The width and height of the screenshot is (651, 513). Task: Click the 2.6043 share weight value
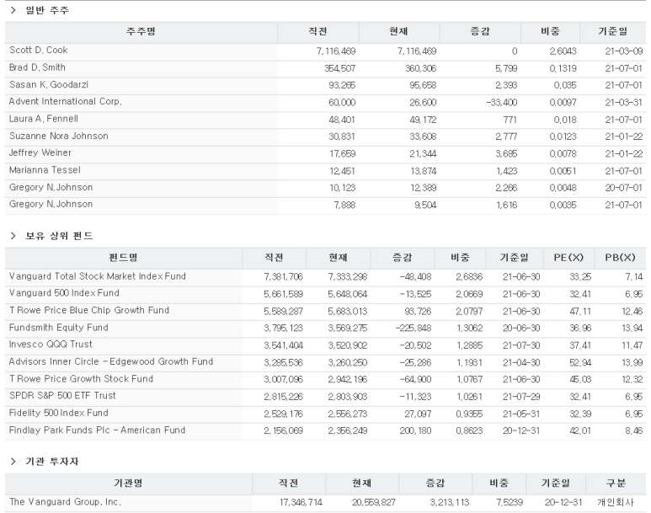[563, 51]
